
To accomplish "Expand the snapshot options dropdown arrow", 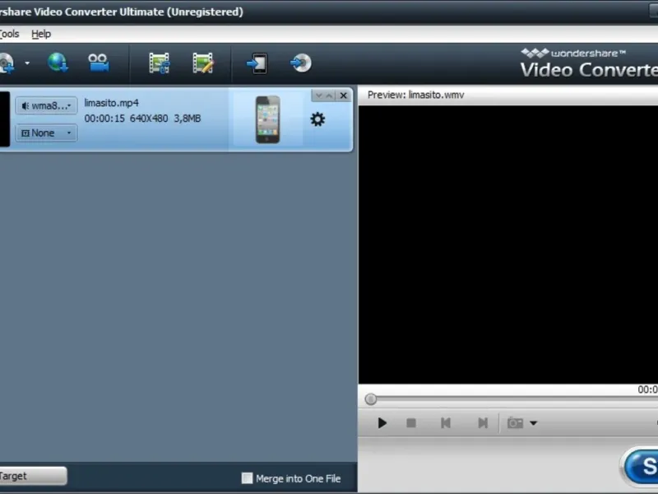I will 533,423.
